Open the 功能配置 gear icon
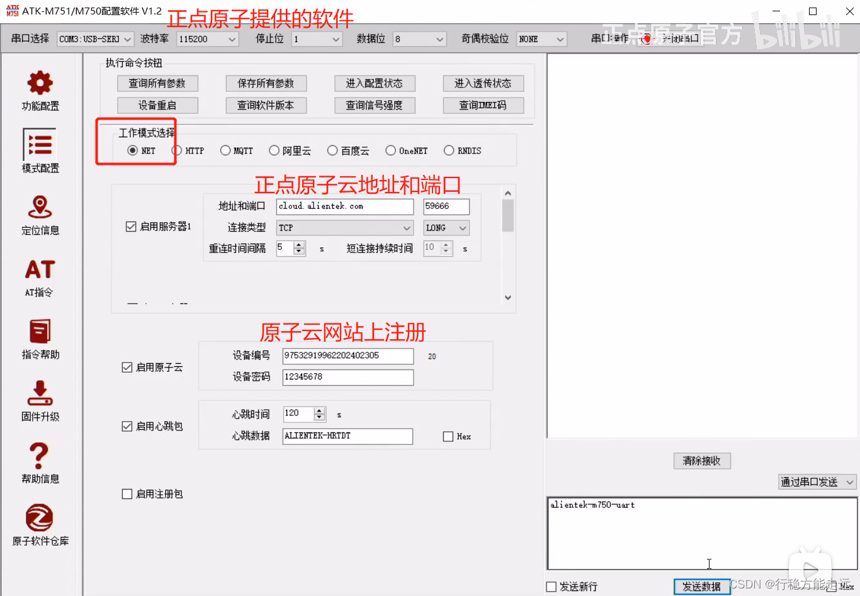This screenshot has width=860, height=596. pos(40,83)
